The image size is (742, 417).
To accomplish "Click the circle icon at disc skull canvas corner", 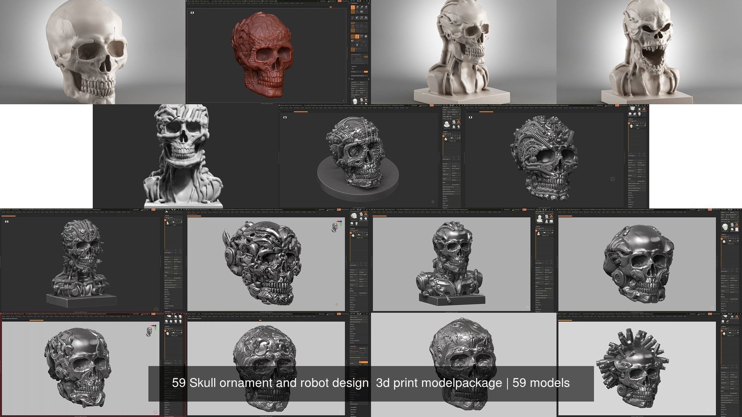I will click(x=433, y=202).
